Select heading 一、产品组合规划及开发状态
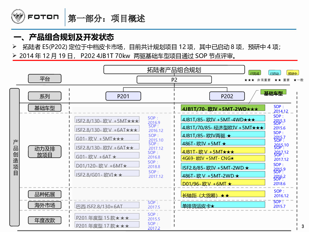Viewport: 309px width, 232px height. [64, 37]
